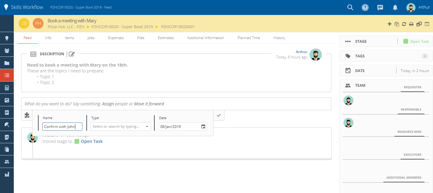The width and height of the screenshot is (433, 193).
Task: Click the search magnifier icon
Action: pyautogui.click(x=350, y=7)
